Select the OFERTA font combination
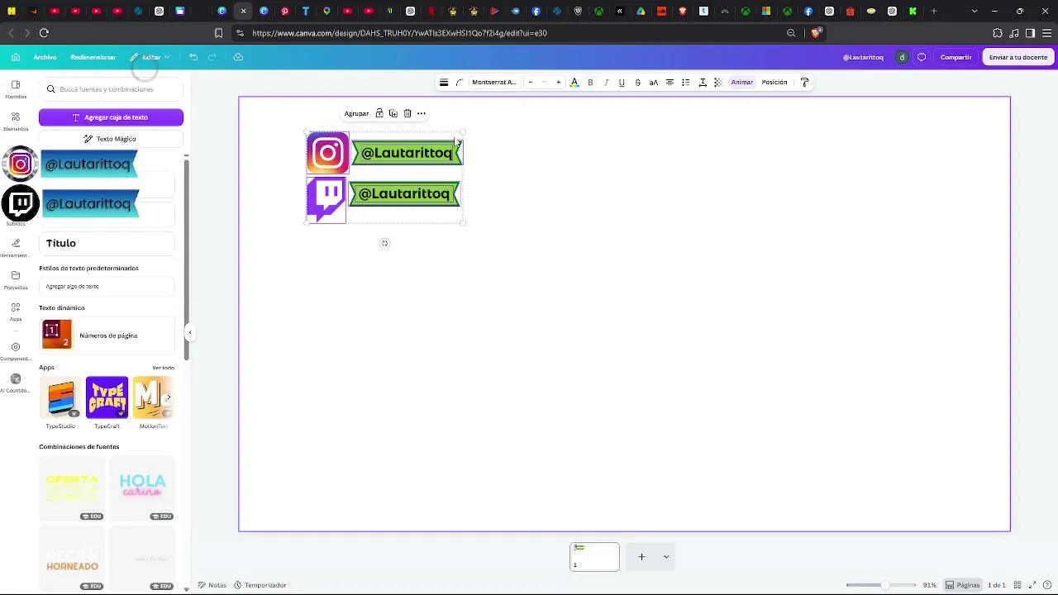The height and width of the screenshot is (595, 1058). [72, 488]
